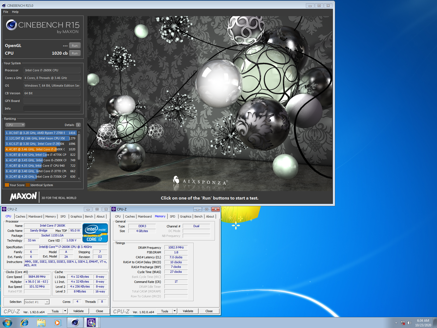Click the Core Speed 5684.89 MHz value
Screen dimensions: 437x328
tap(37, 277)
